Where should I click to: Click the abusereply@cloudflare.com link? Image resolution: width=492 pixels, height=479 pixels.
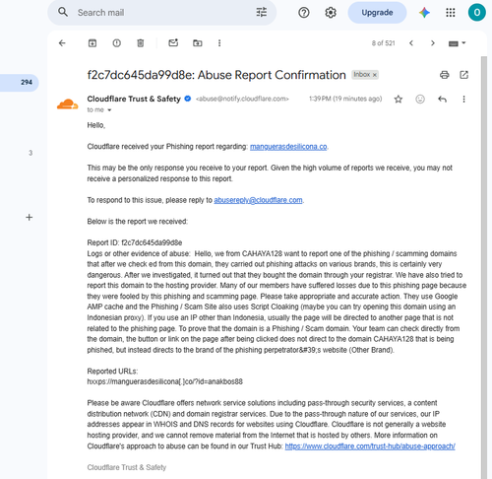point(258,200)
